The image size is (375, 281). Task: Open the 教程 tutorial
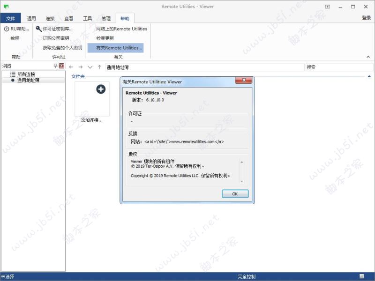pyautogui.click(x=15, y=38)
